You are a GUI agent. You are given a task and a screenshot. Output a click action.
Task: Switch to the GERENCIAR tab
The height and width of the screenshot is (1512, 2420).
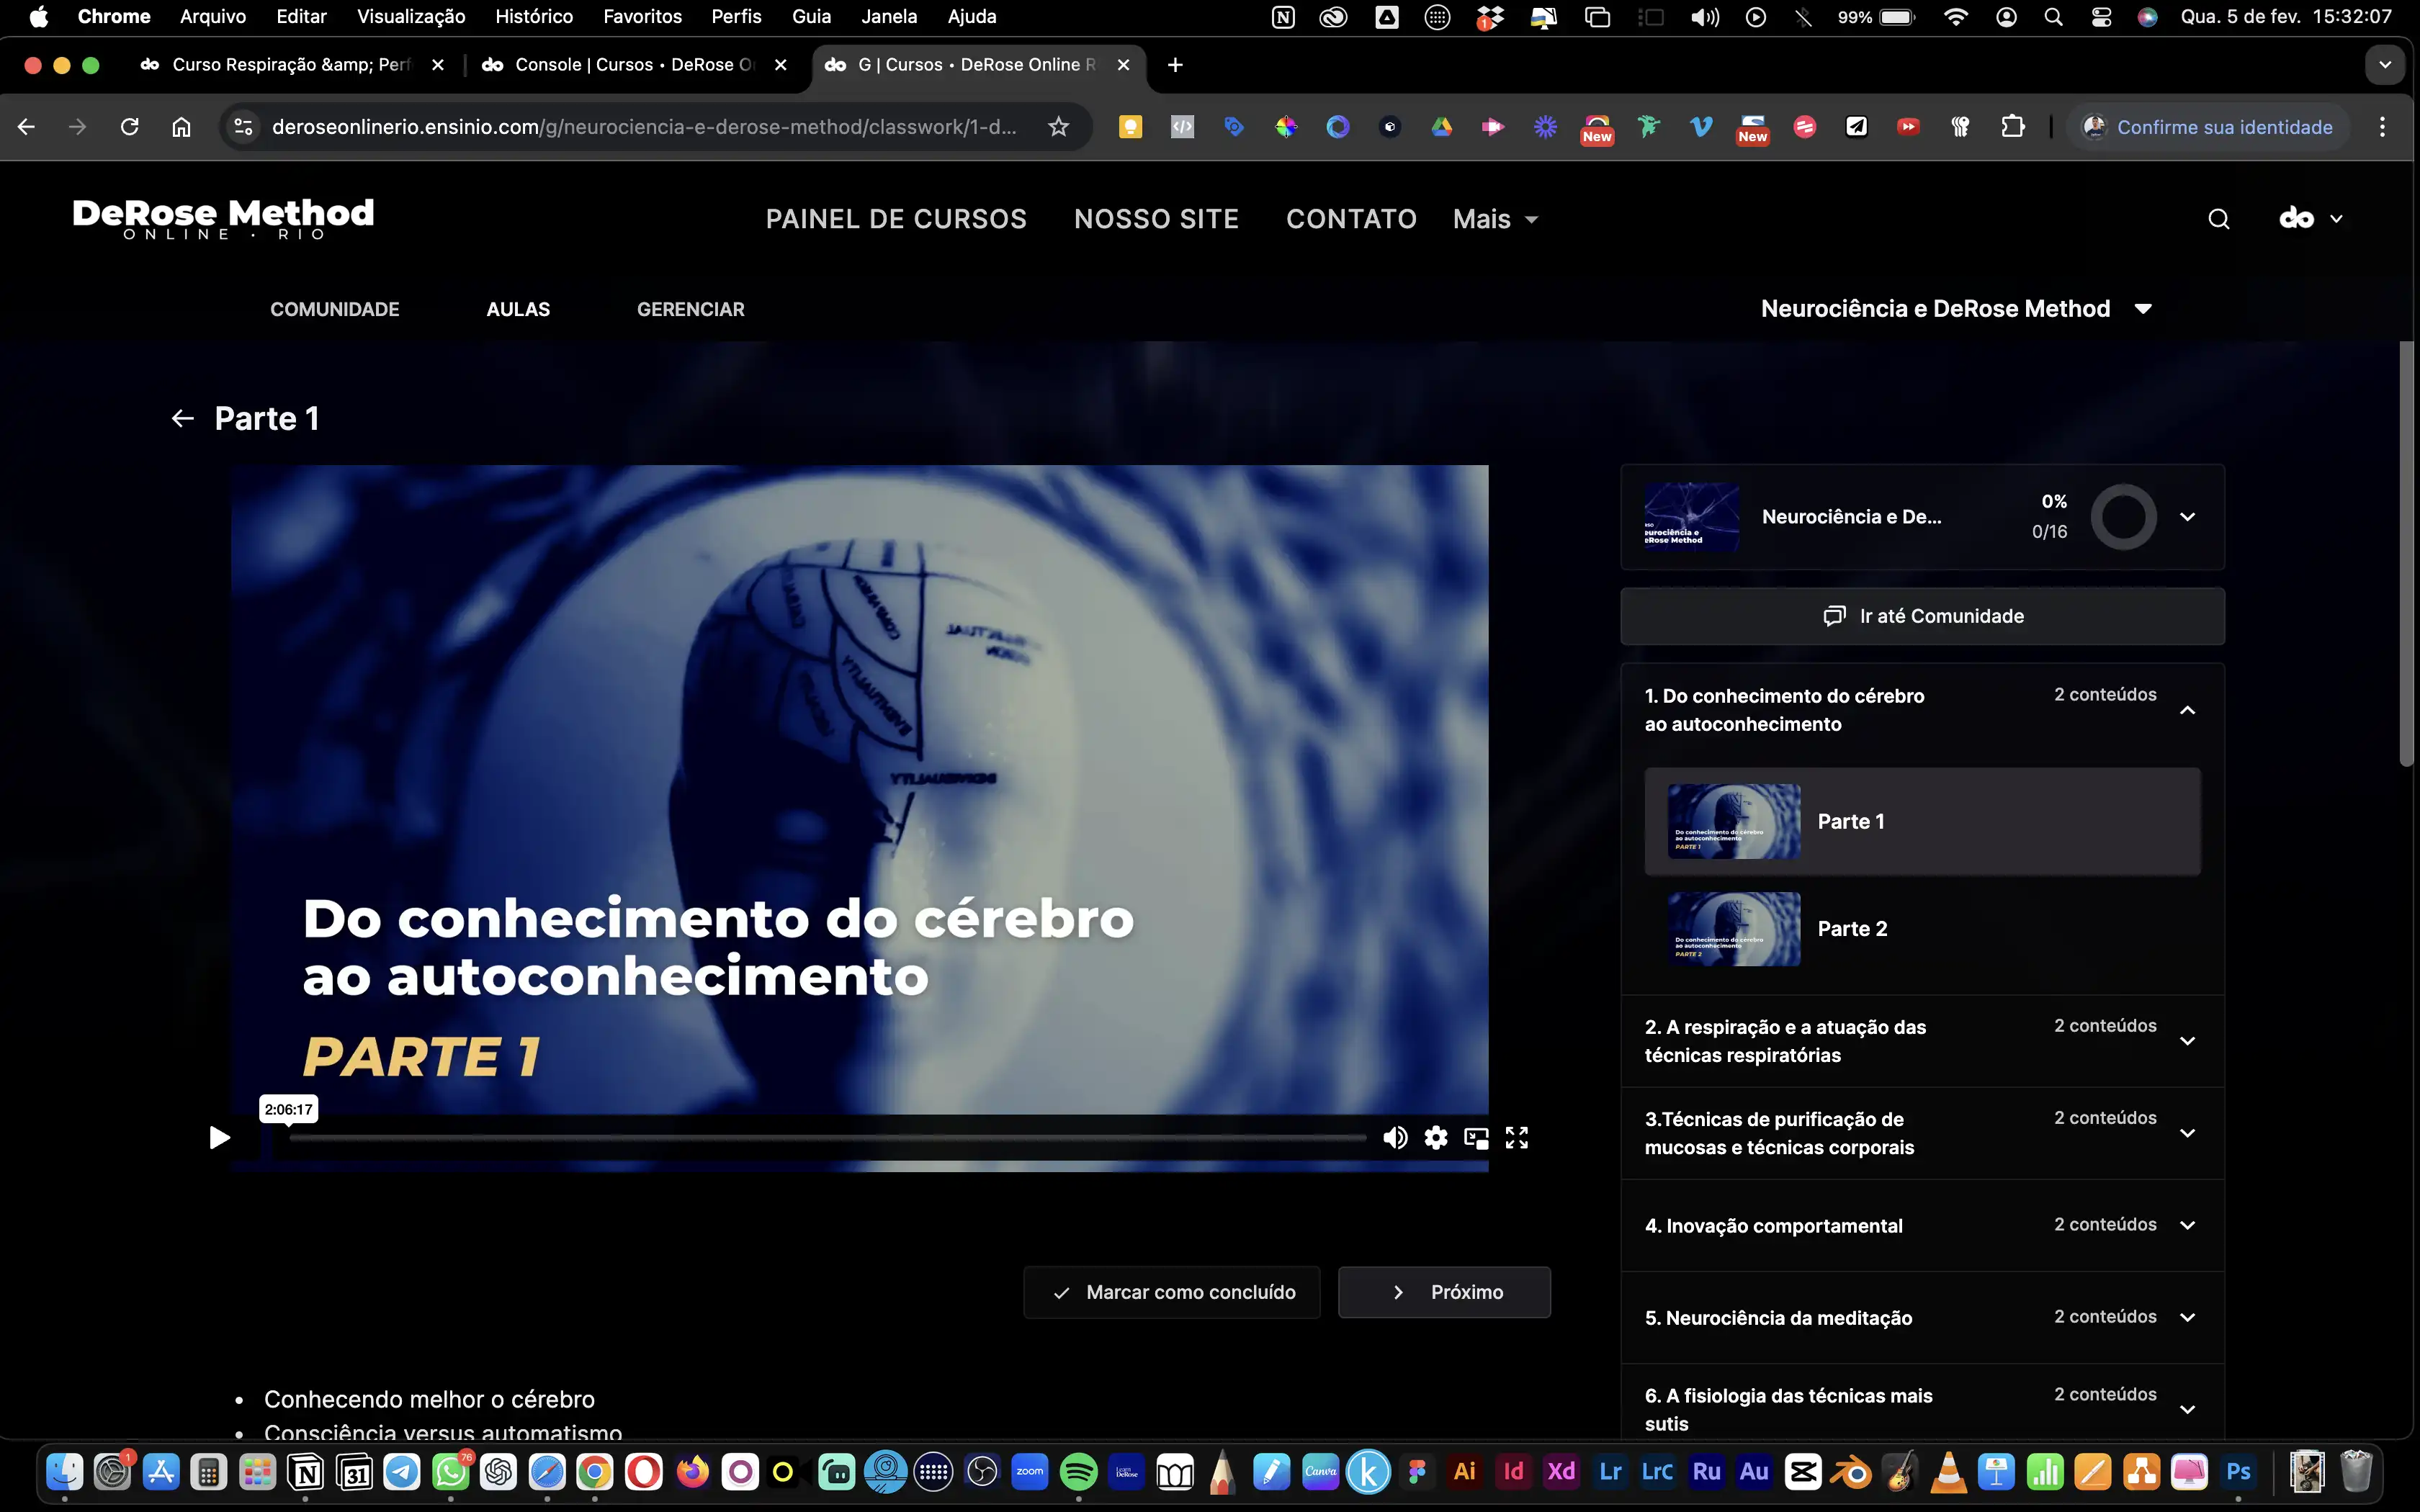pyautogui.click(x=690, y=309)
